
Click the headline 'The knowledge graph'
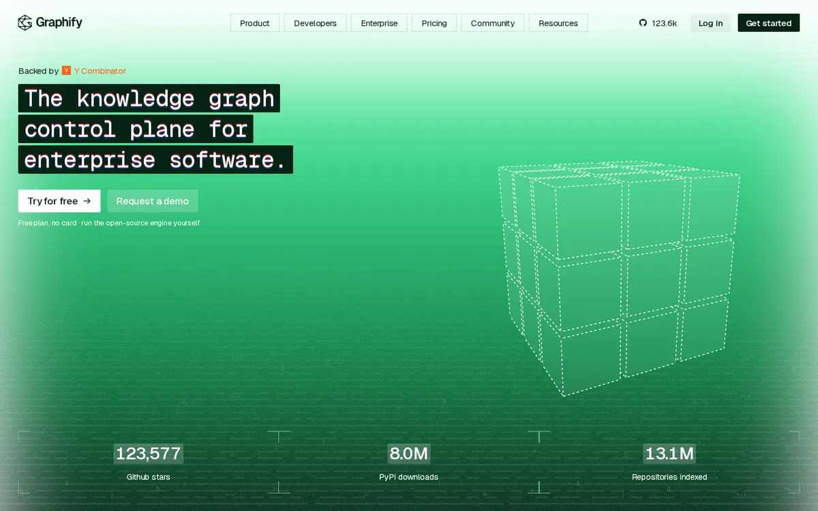click(149, 98)
